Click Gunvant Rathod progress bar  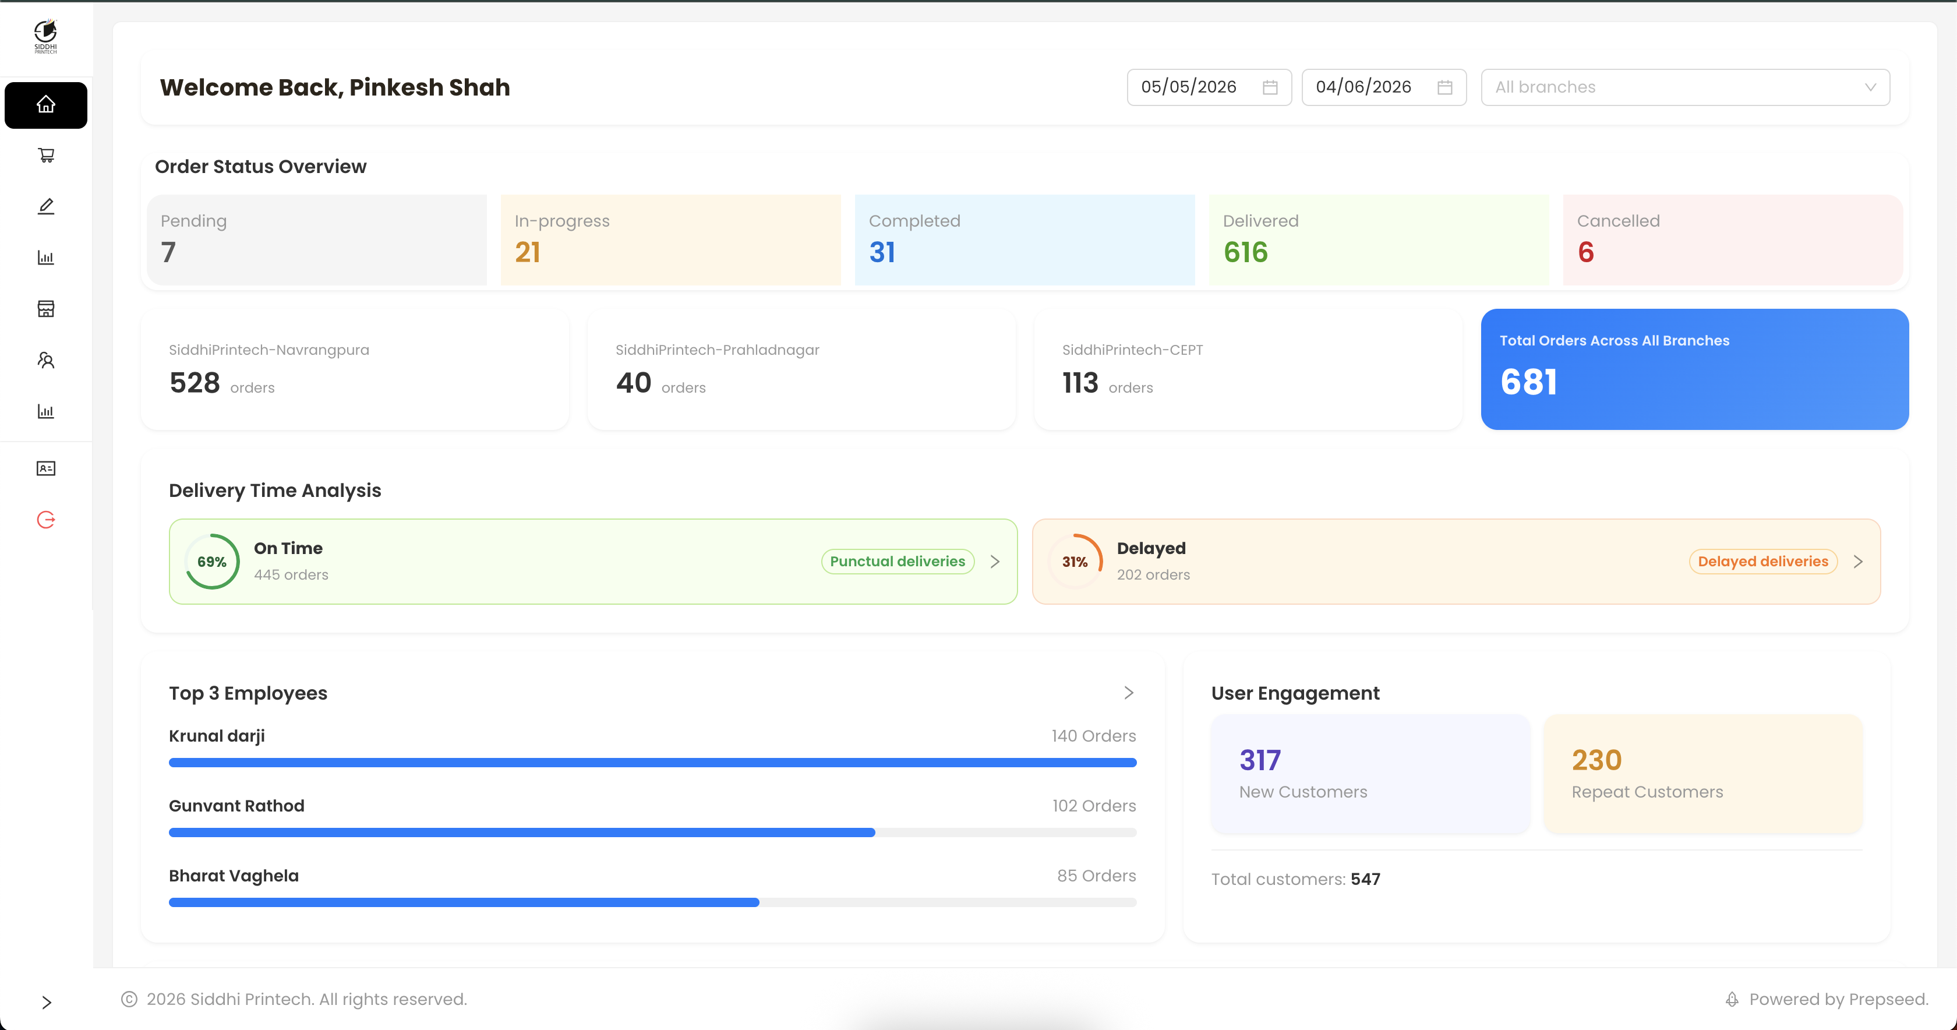[x=652, y=833]
